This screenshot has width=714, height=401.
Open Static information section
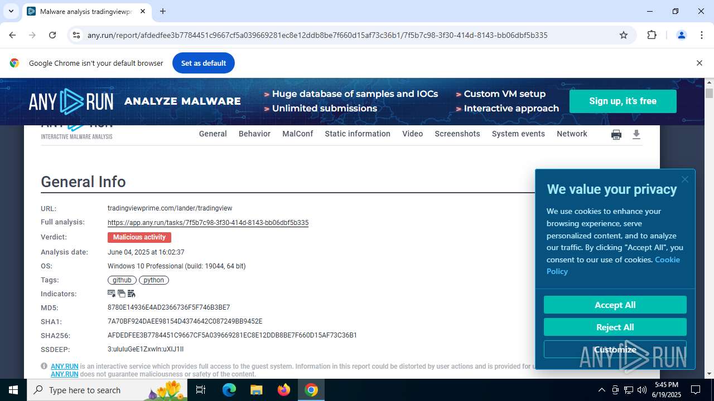point(358,134)
